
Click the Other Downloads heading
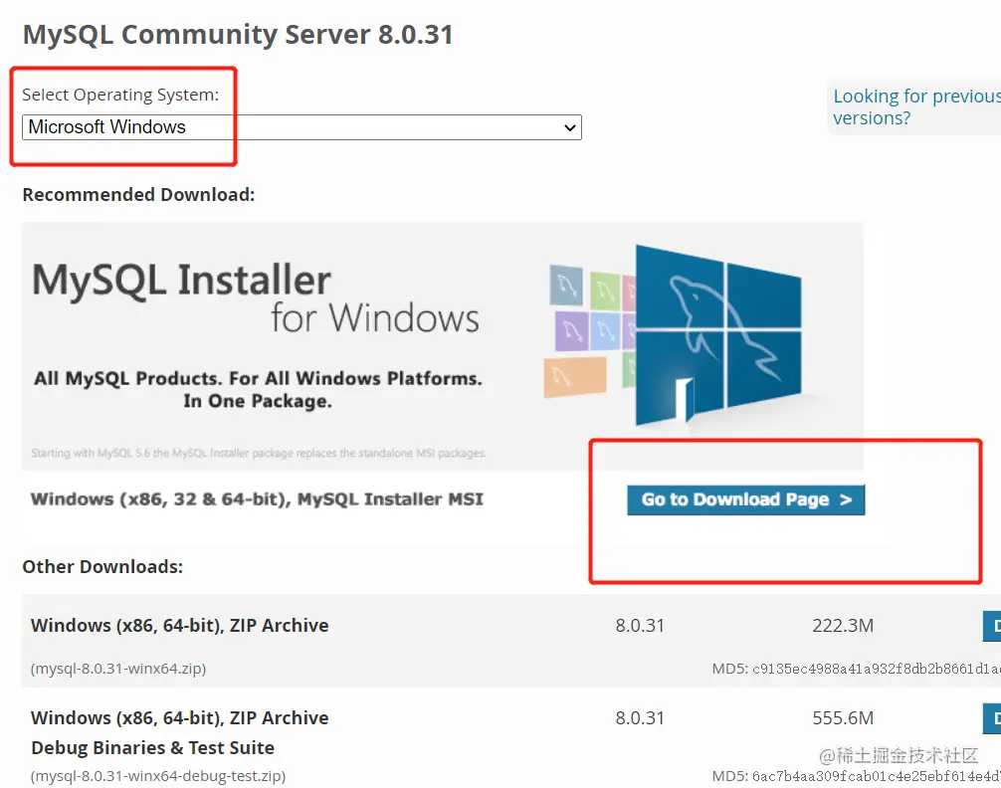pos(102,567)
